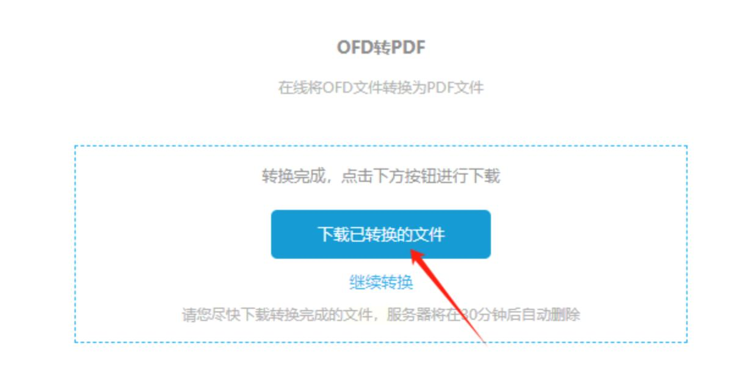Click the red arrow's thin tail end
The width and height of the screenshot is (751, 366).
(x=484, y=341)
